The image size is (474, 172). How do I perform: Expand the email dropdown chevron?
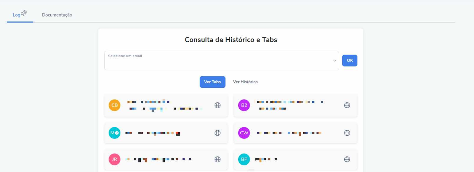334,61
